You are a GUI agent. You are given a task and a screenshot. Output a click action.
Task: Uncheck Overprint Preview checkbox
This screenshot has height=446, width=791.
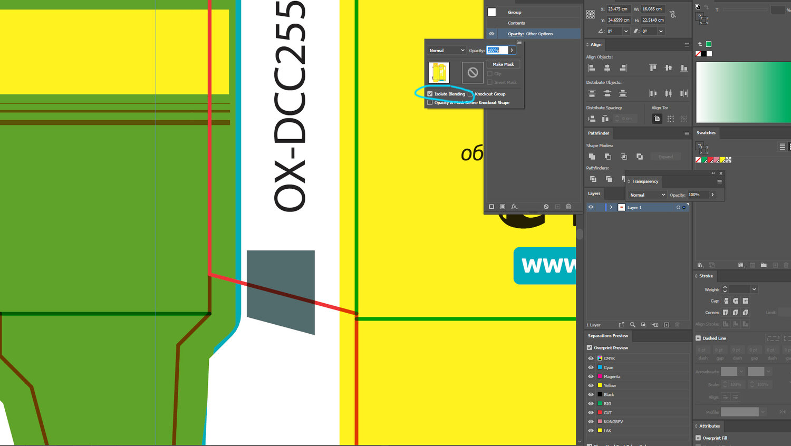tap(590, 348)
